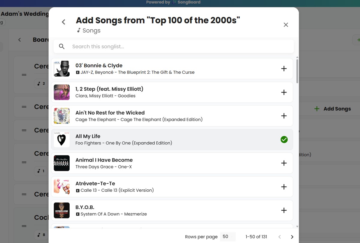Click Powered by SongBoard link

(x=173, y=2)
